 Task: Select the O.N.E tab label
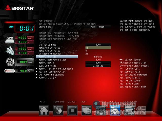(113, 102)
